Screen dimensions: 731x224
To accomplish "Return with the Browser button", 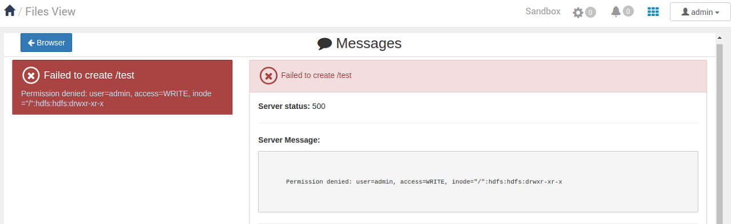I will [46, 43].
